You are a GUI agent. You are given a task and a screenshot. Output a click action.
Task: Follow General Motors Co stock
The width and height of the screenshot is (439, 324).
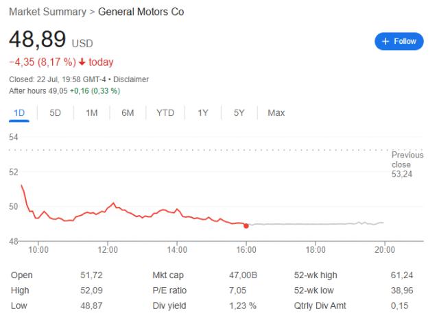(x=399, y=41)
